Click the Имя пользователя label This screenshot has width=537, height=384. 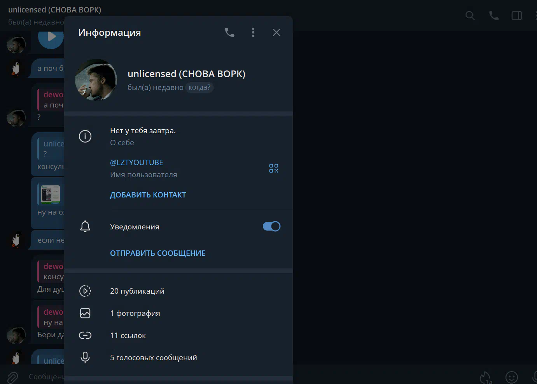pos(143,174)
